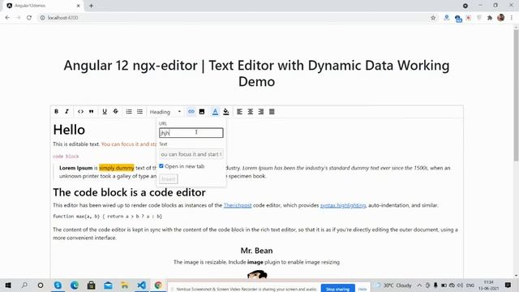Open Microsoft Store from taskbar
This screenshot has width=519, height=292.
click(92, 285)
